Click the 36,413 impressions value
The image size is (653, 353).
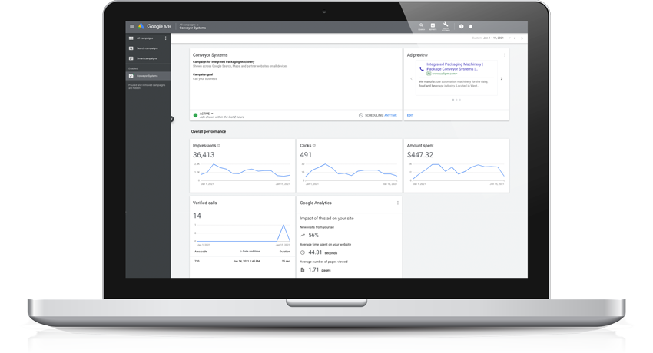(x=204, y=155)
